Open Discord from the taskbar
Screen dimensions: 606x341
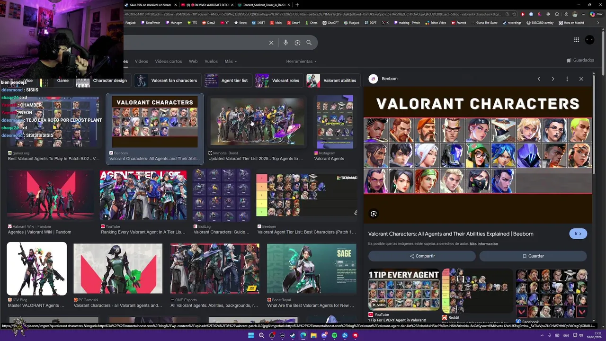pyautogui.click(x=324, y=335)
